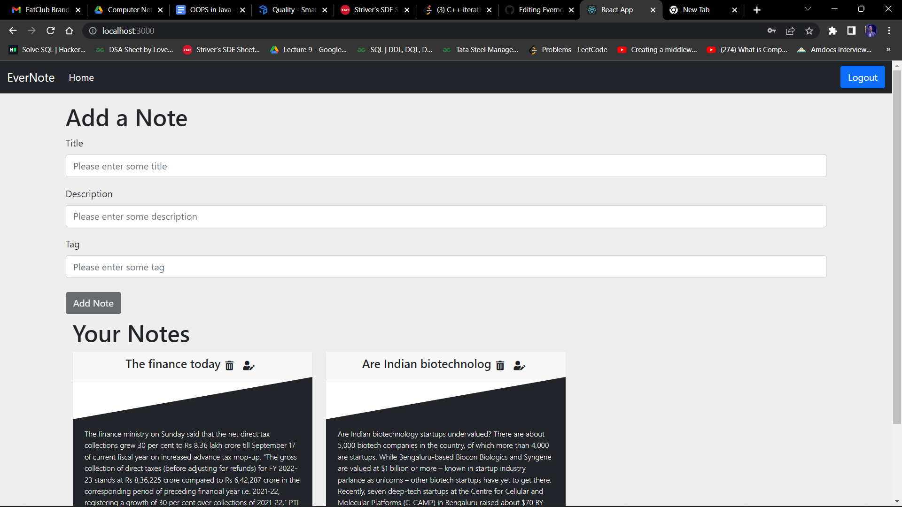Delete the finance today note via trash icon
This screenshot has width=902, height=507.
click(229, 365)
